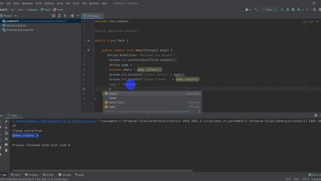Open the Main run configuration dropdown
The image size is (321, 181).
tap(269, 10)
